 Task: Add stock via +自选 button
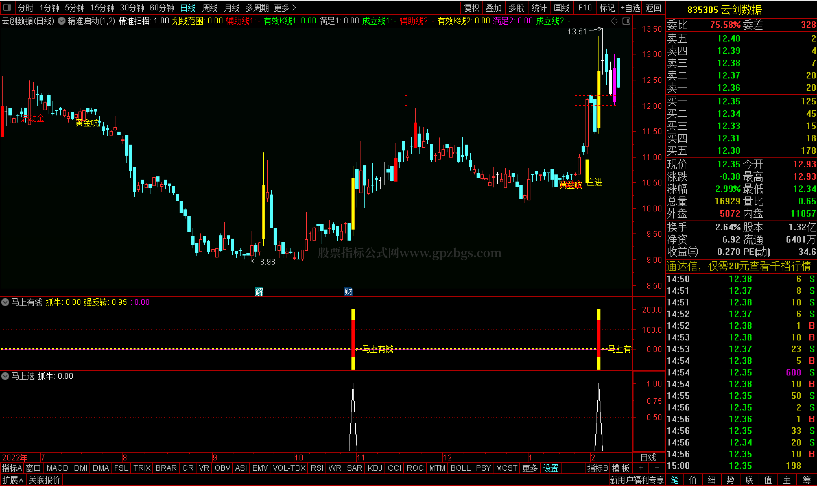(630, 7)
